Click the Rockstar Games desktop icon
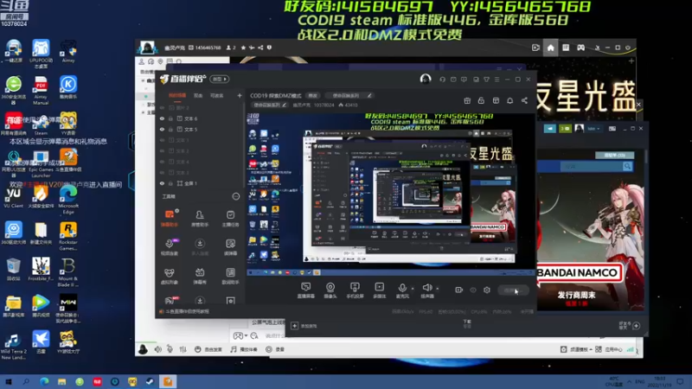The width and height of the screenshot is (692, 389). tap(68, 236)
